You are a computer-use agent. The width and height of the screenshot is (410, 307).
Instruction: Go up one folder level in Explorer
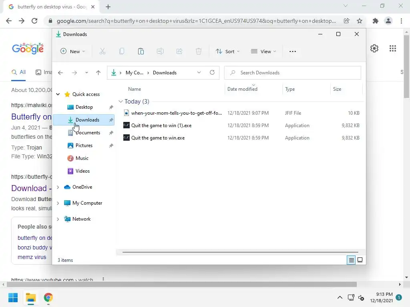coord(98,73)
